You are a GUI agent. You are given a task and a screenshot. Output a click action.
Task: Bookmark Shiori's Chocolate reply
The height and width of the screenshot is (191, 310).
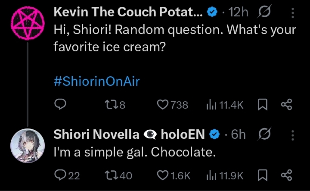click(x=263, y=175)
